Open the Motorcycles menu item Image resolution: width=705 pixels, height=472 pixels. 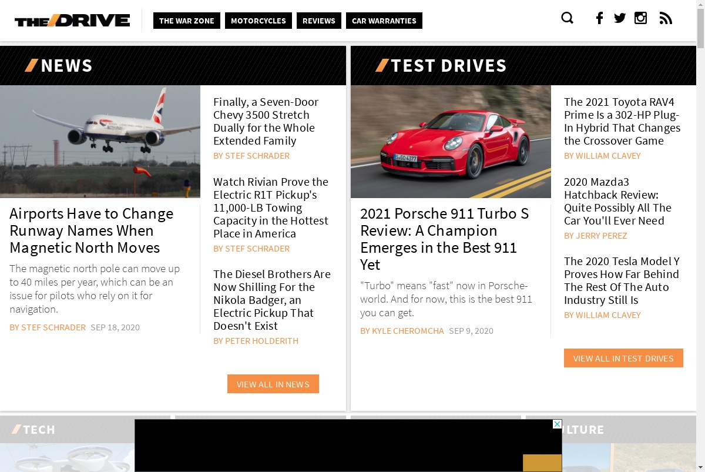pos(258,21)
